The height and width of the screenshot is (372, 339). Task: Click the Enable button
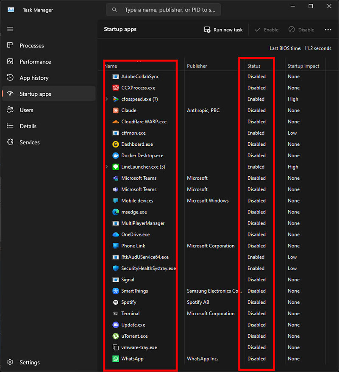267,30
